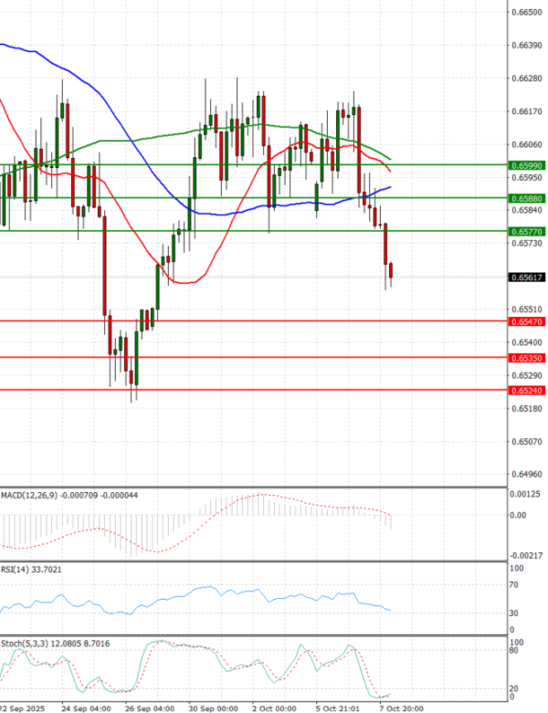Click the 0.65350 red support price label
This screenshot has height=713, width=548.
click(x=525, y=358)
